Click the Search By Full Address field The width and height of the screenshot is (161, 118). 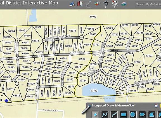click(148, 4)
